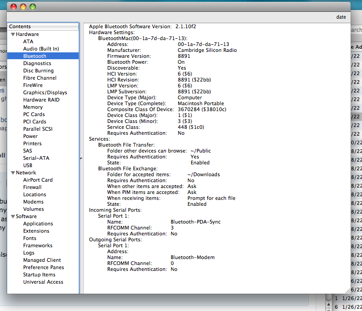Select the highlighted Bluetooth item
Image resolution: width=362 pixels, height=311 pixels.
(x=43, y=56)
